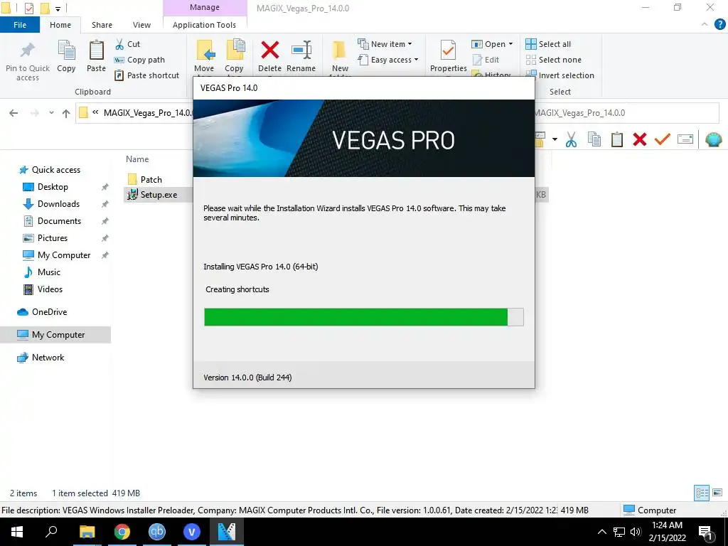
Task: Click Select all in ribbon
Action: click(548, 44)
